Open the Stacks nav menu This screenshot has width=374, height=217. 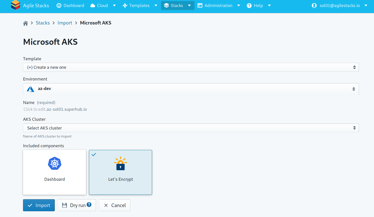click(178, 5)
